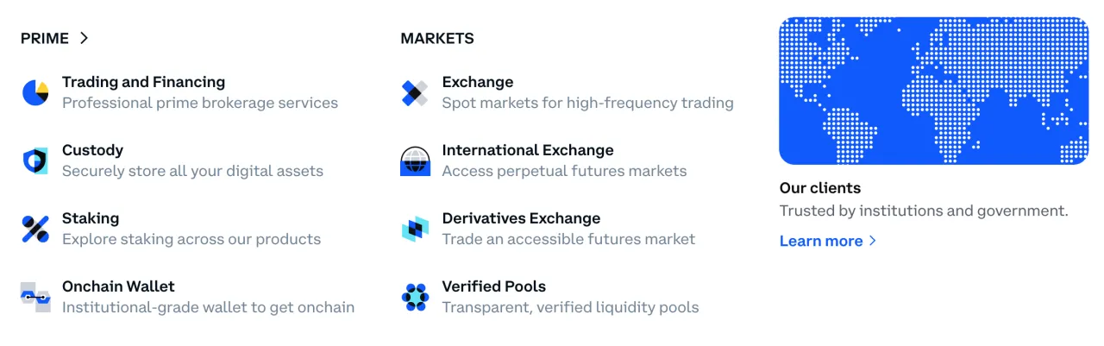Viewport: 1104px width, 346px height.
Task: Open the Staking link
Action: [91, 218]
